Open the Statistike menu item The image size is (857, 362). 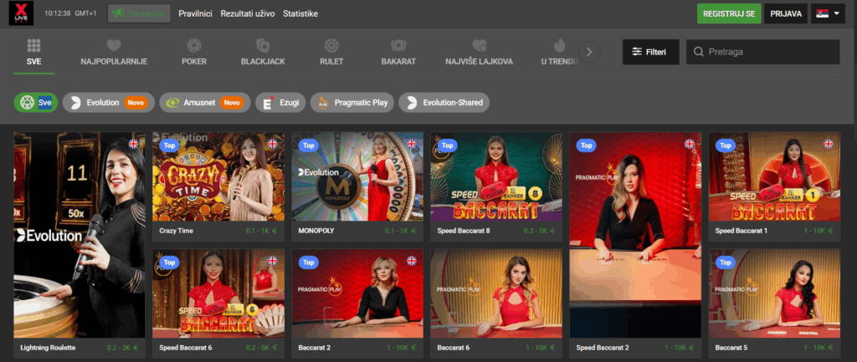pyautogui.click(x=300, y=13)
